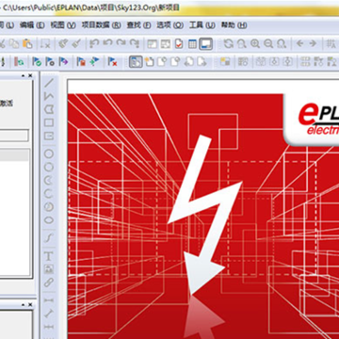Open the 视图 (V) menu
This screenshot has height=339, width=339.
click(x=63, y=25)
